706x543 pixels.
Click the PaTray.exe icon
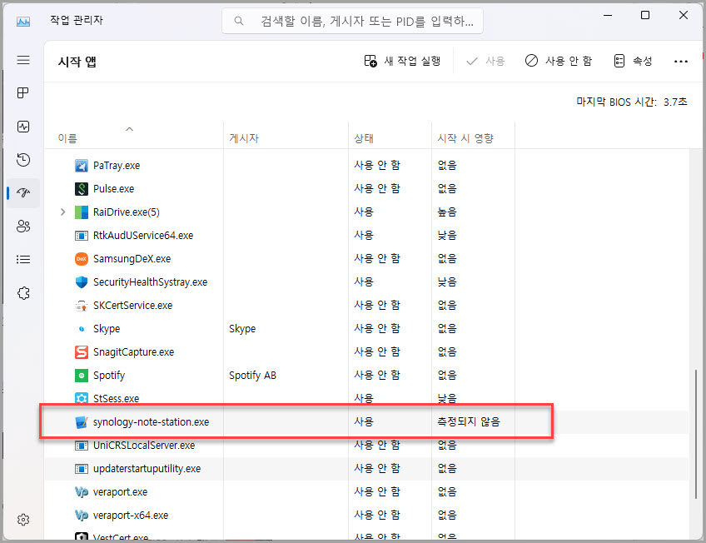[81, 166]
